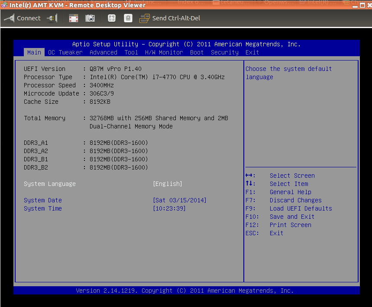Click the Disconnect plug icon beside Connect
The height and width of the screenshot is (307, 372).
pyautogui.click(x=52, y=18)
